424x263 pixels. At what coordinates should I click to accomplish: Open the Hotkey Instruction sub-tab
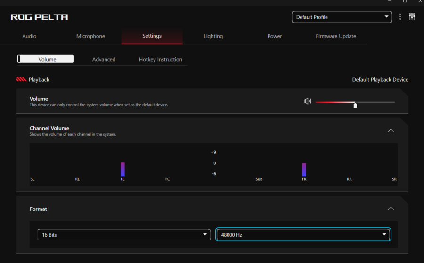point(161,59)
